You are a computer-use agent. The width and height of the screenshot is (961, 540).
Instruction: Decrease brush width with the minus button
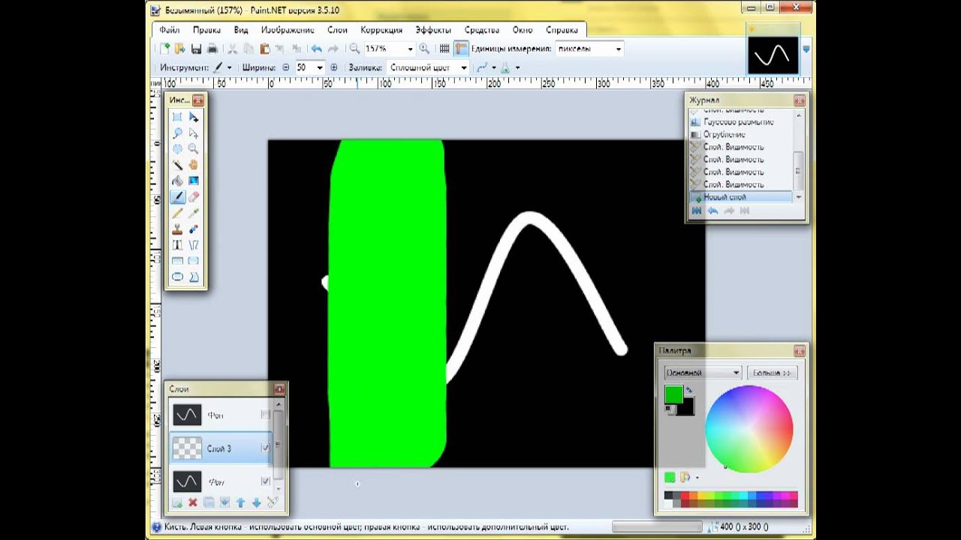285,67
